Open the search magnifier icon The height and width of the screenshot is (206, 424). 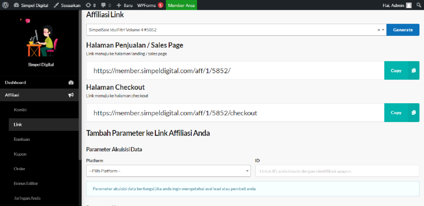click(419, 5)
